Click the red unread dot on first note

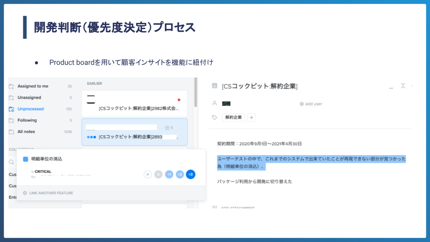point(179,100)
